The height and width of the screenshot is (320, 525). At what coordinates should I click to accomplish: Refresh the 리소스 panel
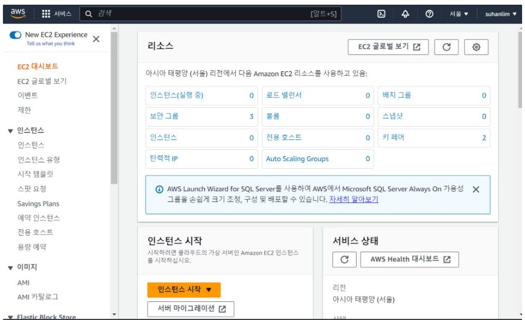(446, 47)
